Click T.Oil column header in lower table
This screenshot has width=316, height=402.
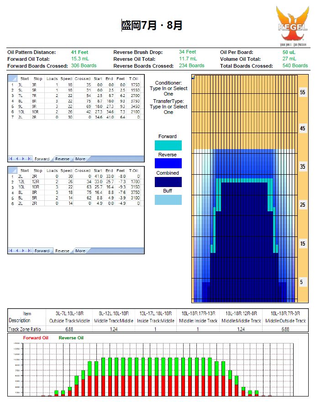pos(133,170)
